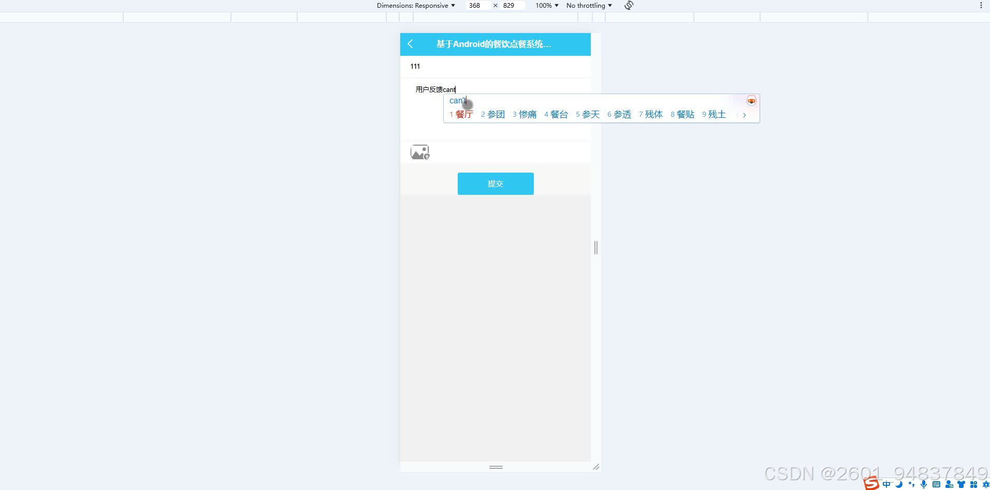990x490 pixels.
Task: Click the device rotation icon in DevTools toolbar
Action: click(x=628, y=5)
